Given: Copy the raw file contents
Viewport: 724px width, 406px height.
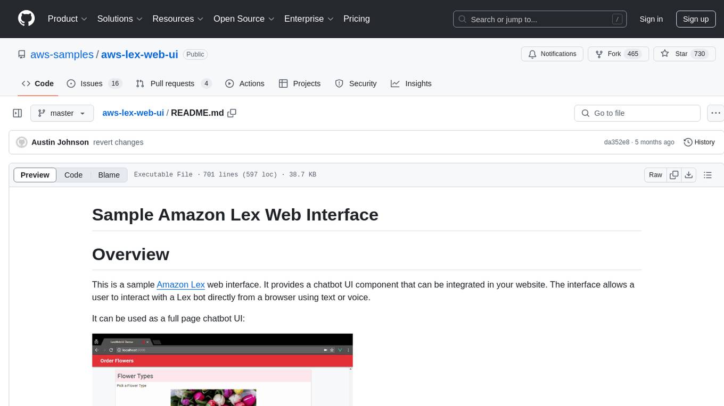Looking at the screenshot, I should [674, 175].
